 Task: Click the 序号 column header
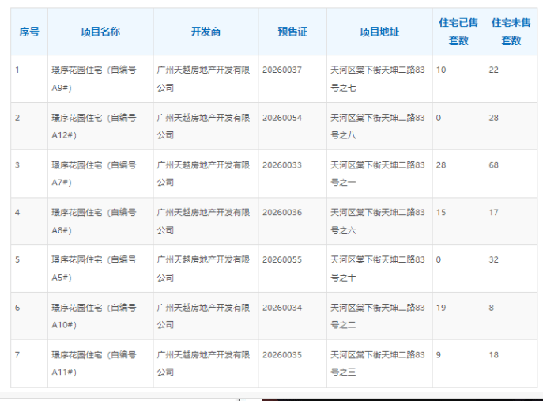click(x=29, y=32)
